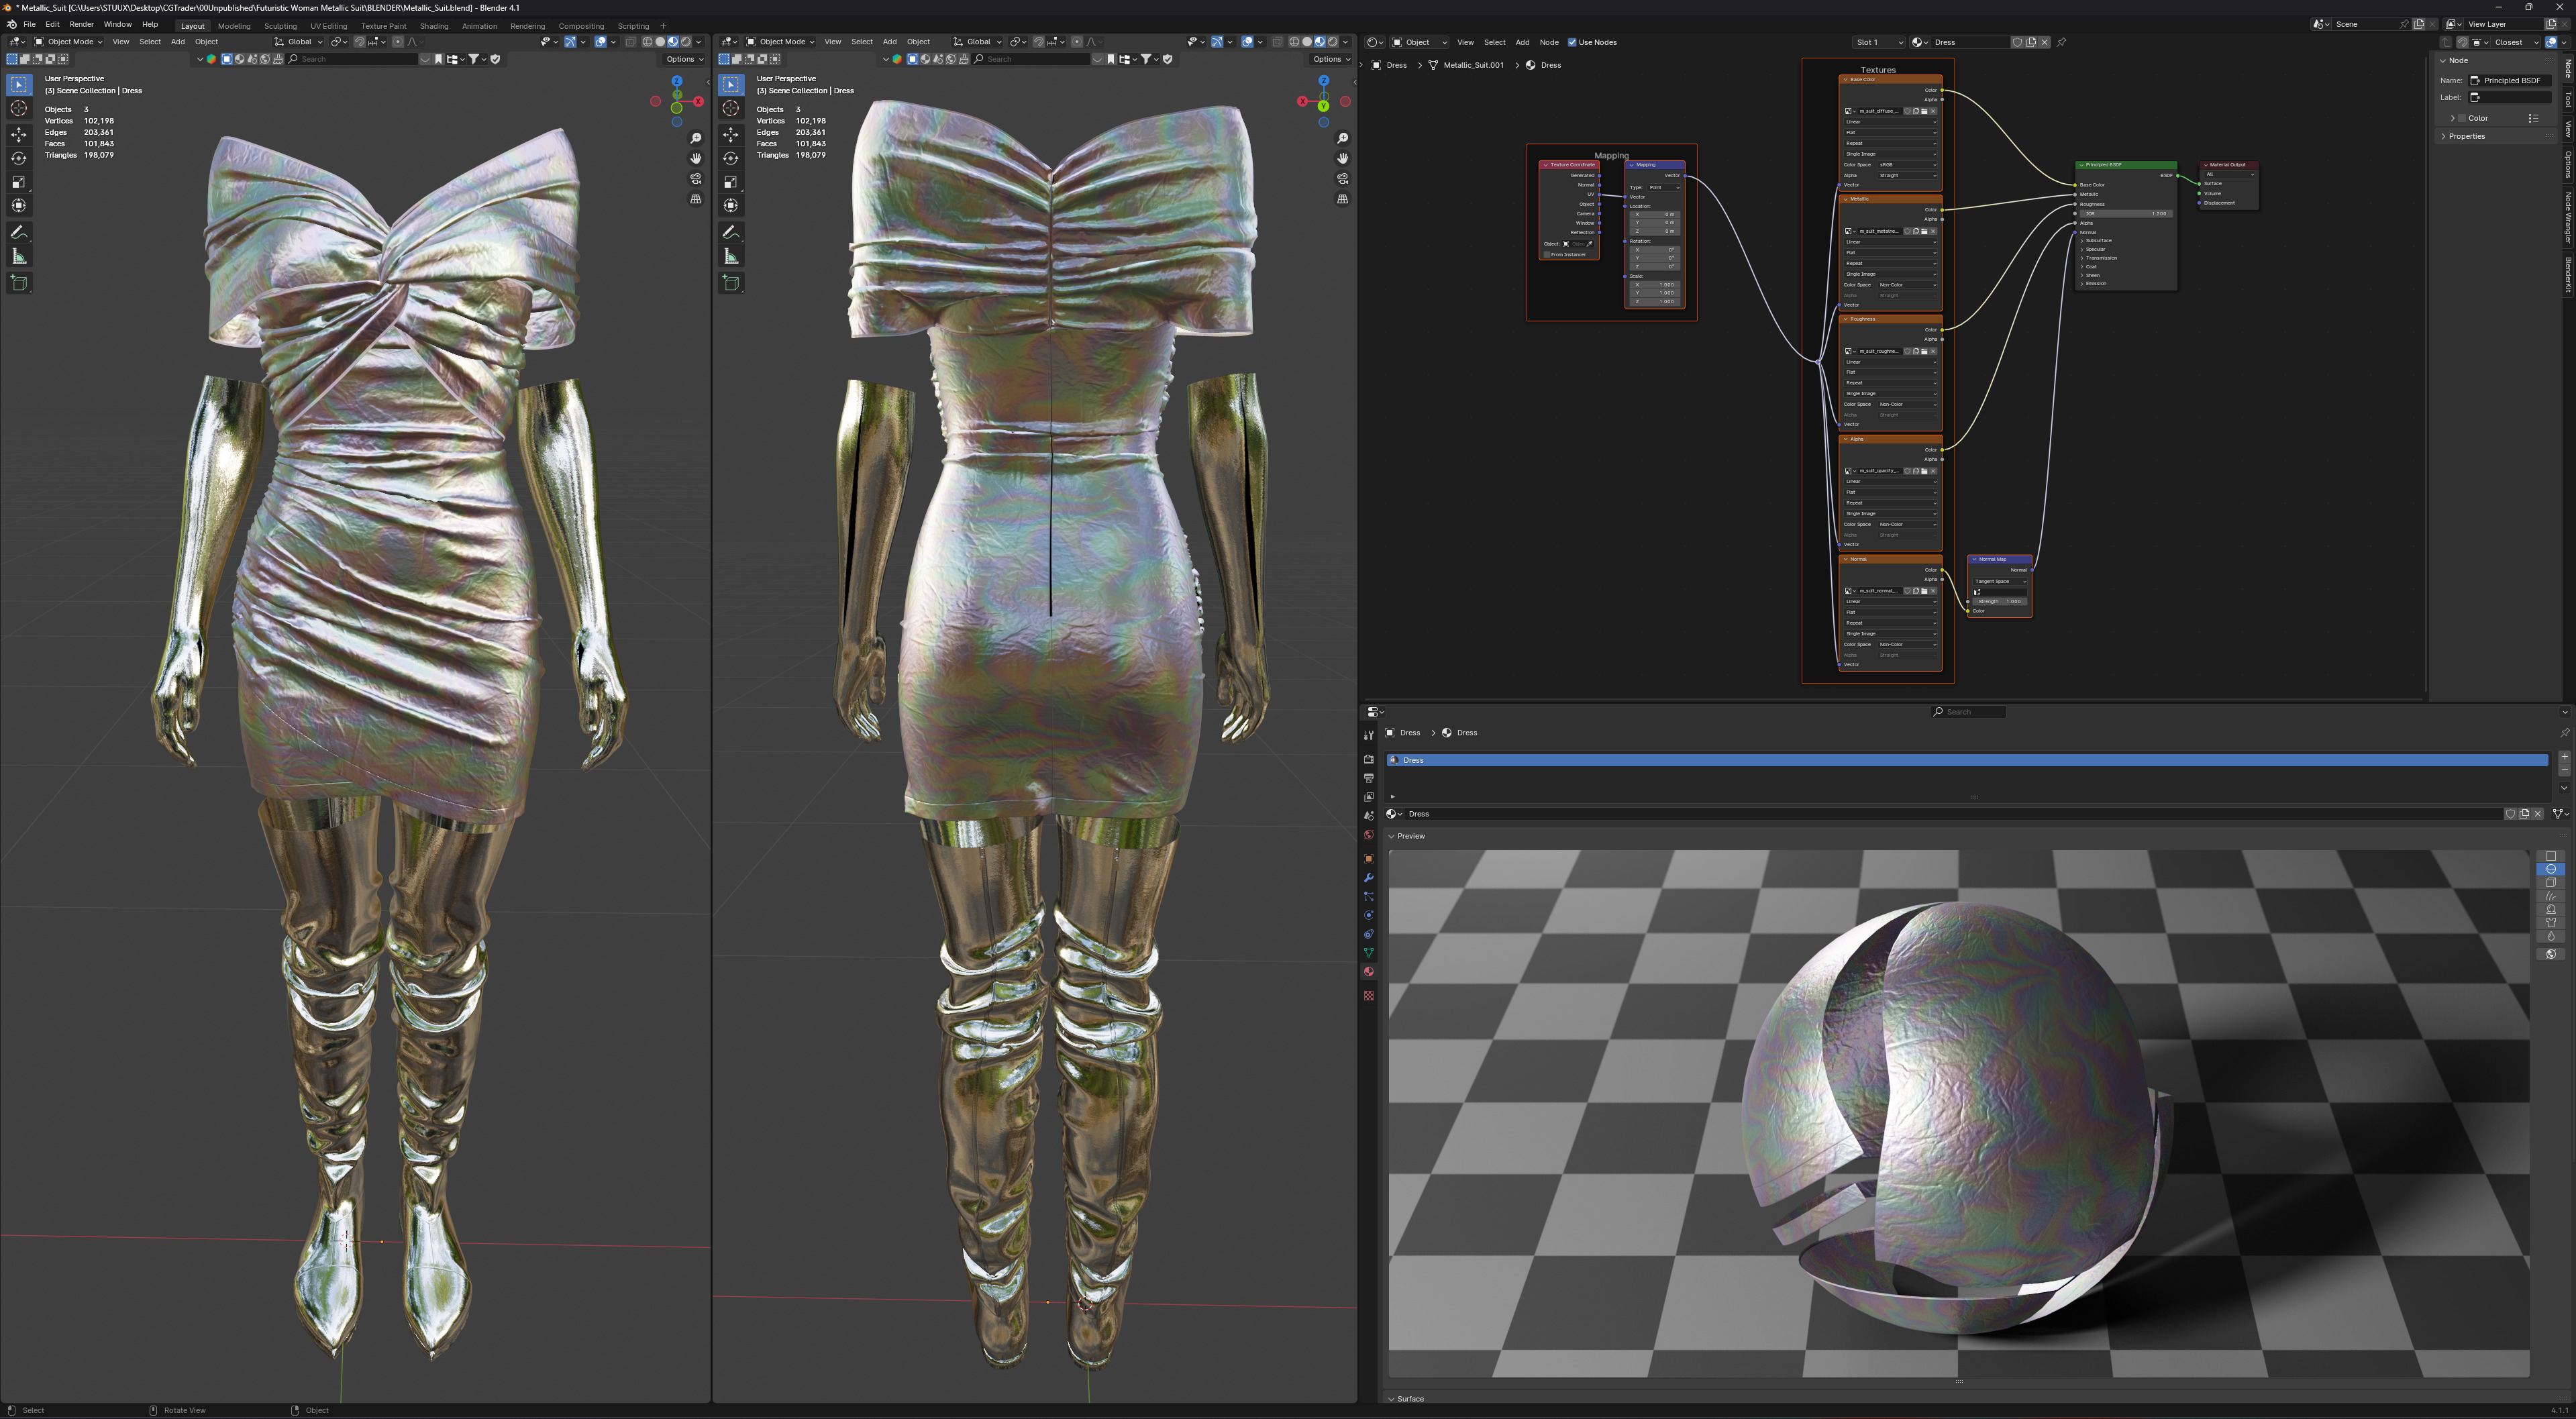The width and height of the screenshot is (2576, 1419).
Task: Open Global orientation dropdown in right viewport
Action: [977, 42]
